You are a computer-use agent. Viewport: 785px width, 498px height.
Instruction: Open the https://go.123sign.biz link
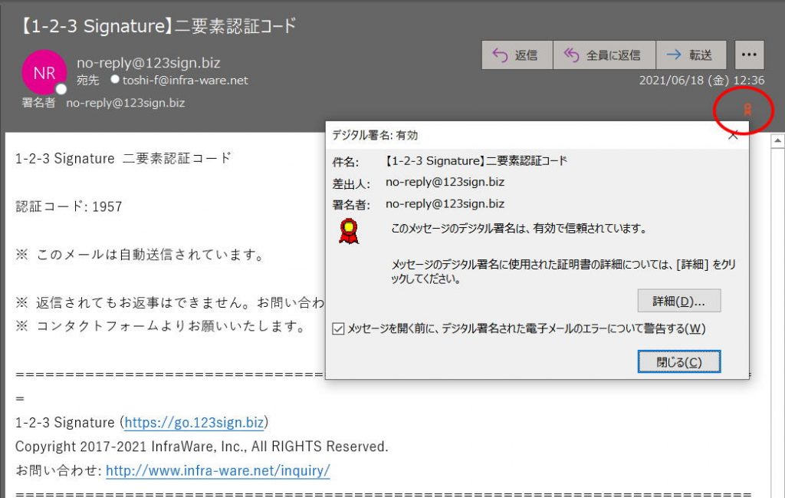point(194,422)
